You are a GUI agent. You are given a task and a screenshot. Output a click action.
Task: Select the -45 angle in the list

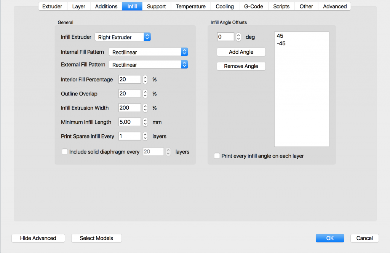(302, 43)
